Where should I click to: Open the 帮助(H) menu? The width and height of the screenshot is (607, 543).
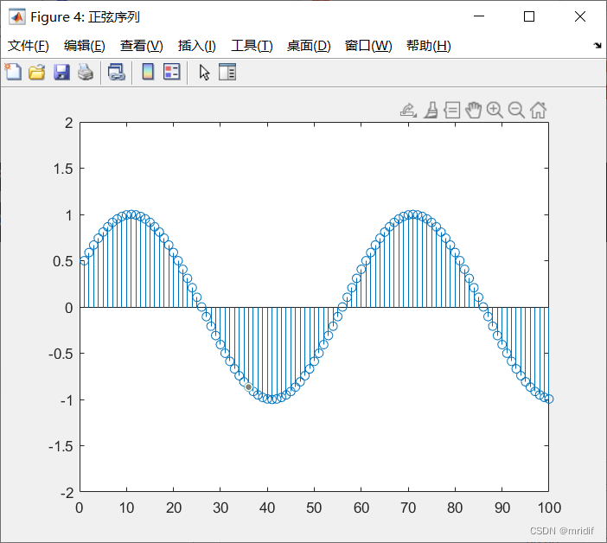pos(429,46)
